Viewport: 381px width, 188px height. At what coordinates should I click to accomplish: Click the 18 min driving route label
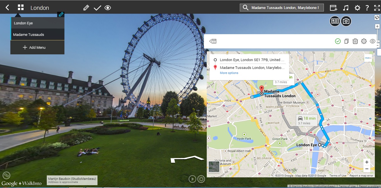(x=307, y=120)
